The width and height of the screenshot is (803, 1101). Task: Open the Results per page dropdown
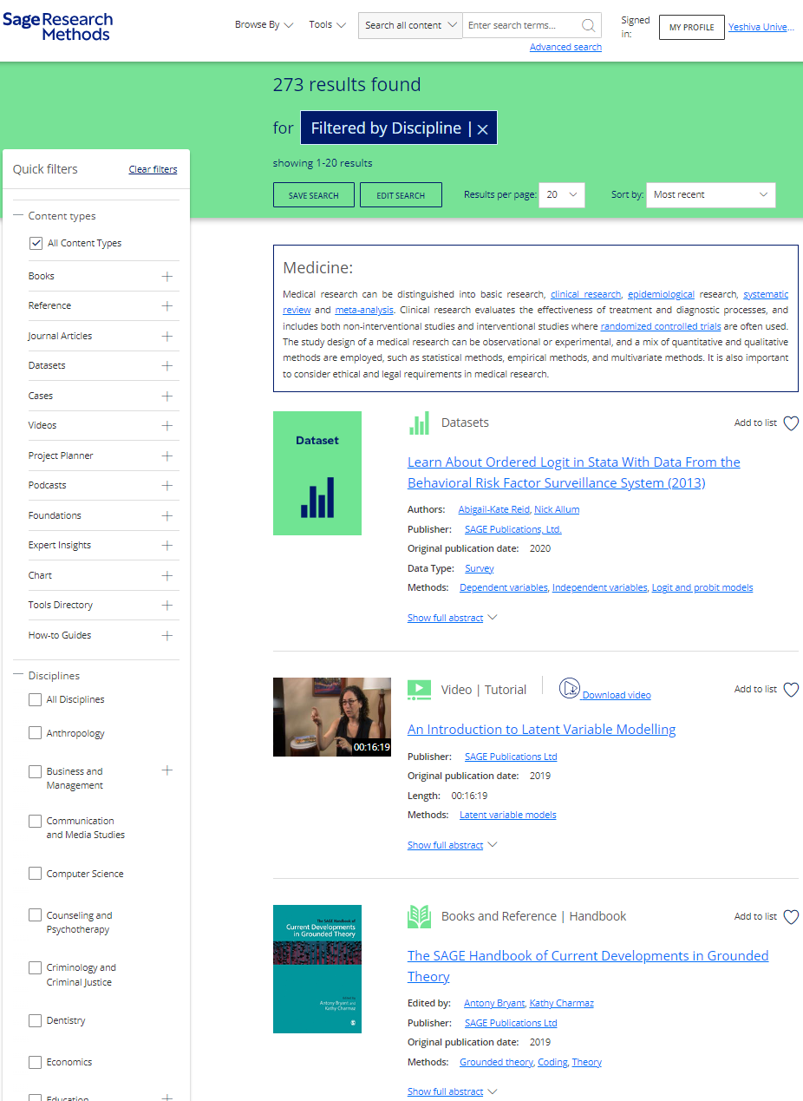(562, 195)
